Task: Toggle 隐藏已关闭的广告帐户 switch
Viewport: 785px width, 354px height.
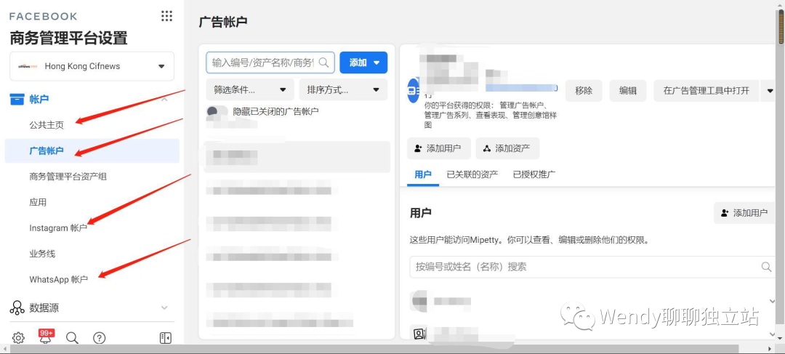Action: (218, 112)
